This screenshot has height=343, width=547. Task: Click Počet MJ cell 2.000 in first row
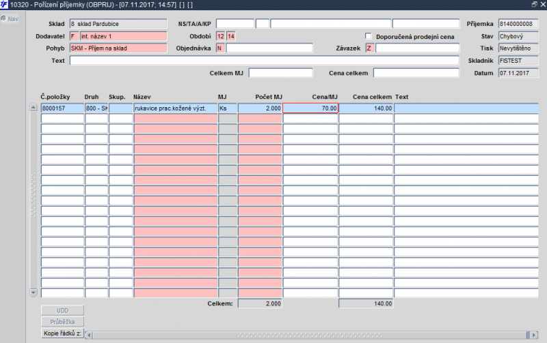point(260,108)
